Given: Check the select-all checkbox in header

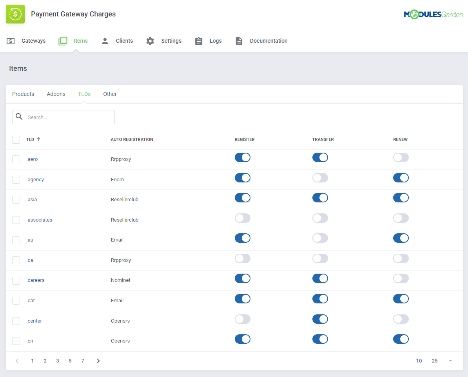Looking at the screenshot, I should coord(16,139).
